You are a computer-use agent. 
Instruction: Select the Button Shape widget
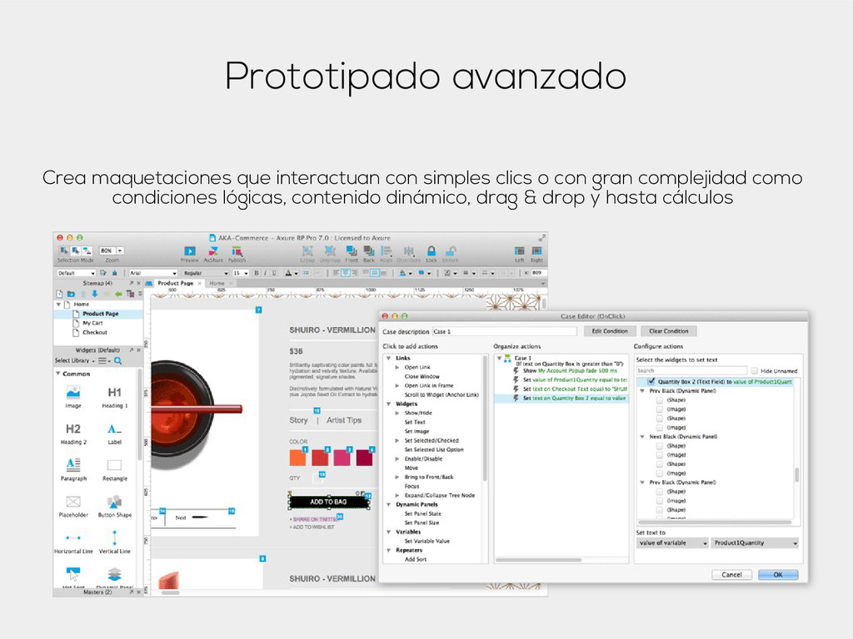114,506
